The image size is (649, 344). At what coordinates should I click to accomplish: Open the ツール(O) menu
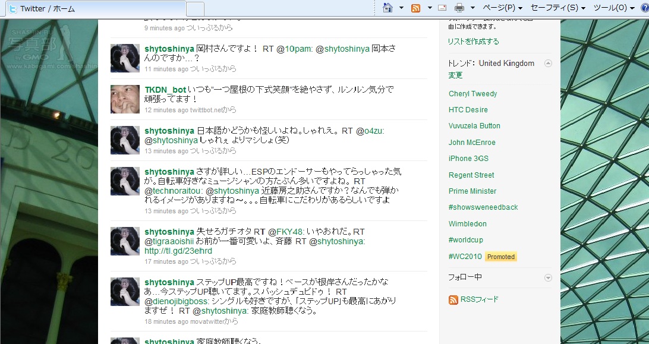click(x=614, y=8)
